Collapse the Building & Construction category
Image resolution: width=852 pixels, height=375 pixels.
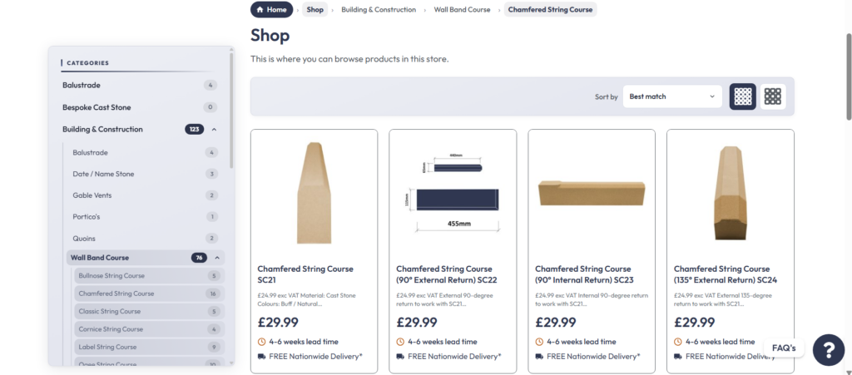tap(214, 129)
